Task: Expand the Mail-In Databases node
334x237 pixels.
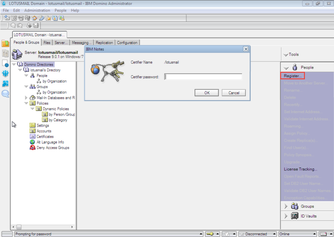Action: click(26, 98)
